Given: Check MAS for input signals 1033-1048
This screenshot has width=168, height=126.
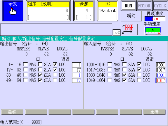Looking at the screenshot, I should 110,75.
